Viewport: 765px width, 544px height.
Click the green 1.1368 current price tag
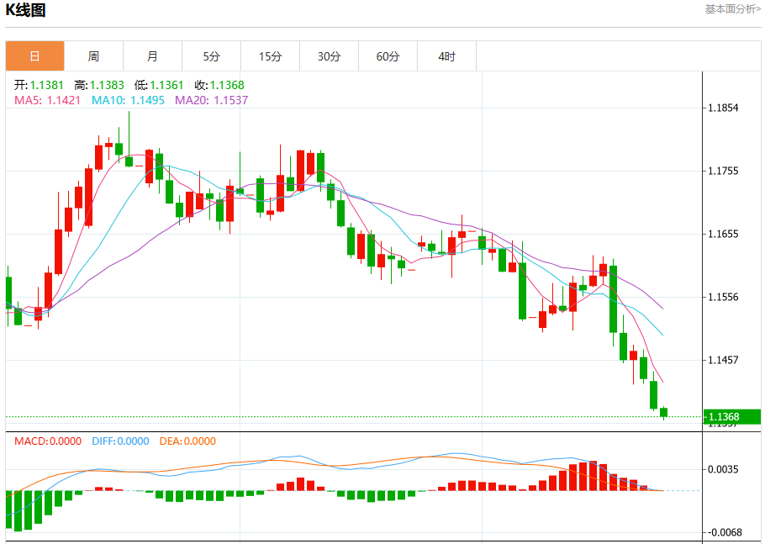click(732, 417)
